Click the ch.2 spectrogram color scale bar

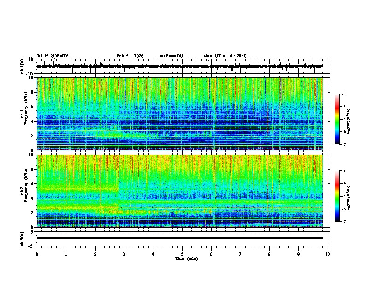pos(337,196)
